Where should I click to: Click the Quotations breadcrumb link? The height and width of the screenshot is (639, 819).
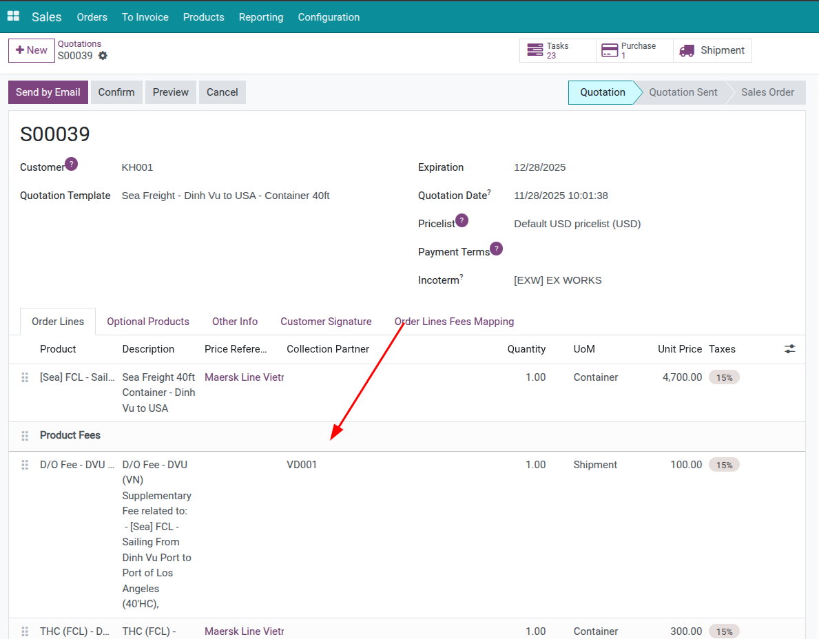coord(79,44)
